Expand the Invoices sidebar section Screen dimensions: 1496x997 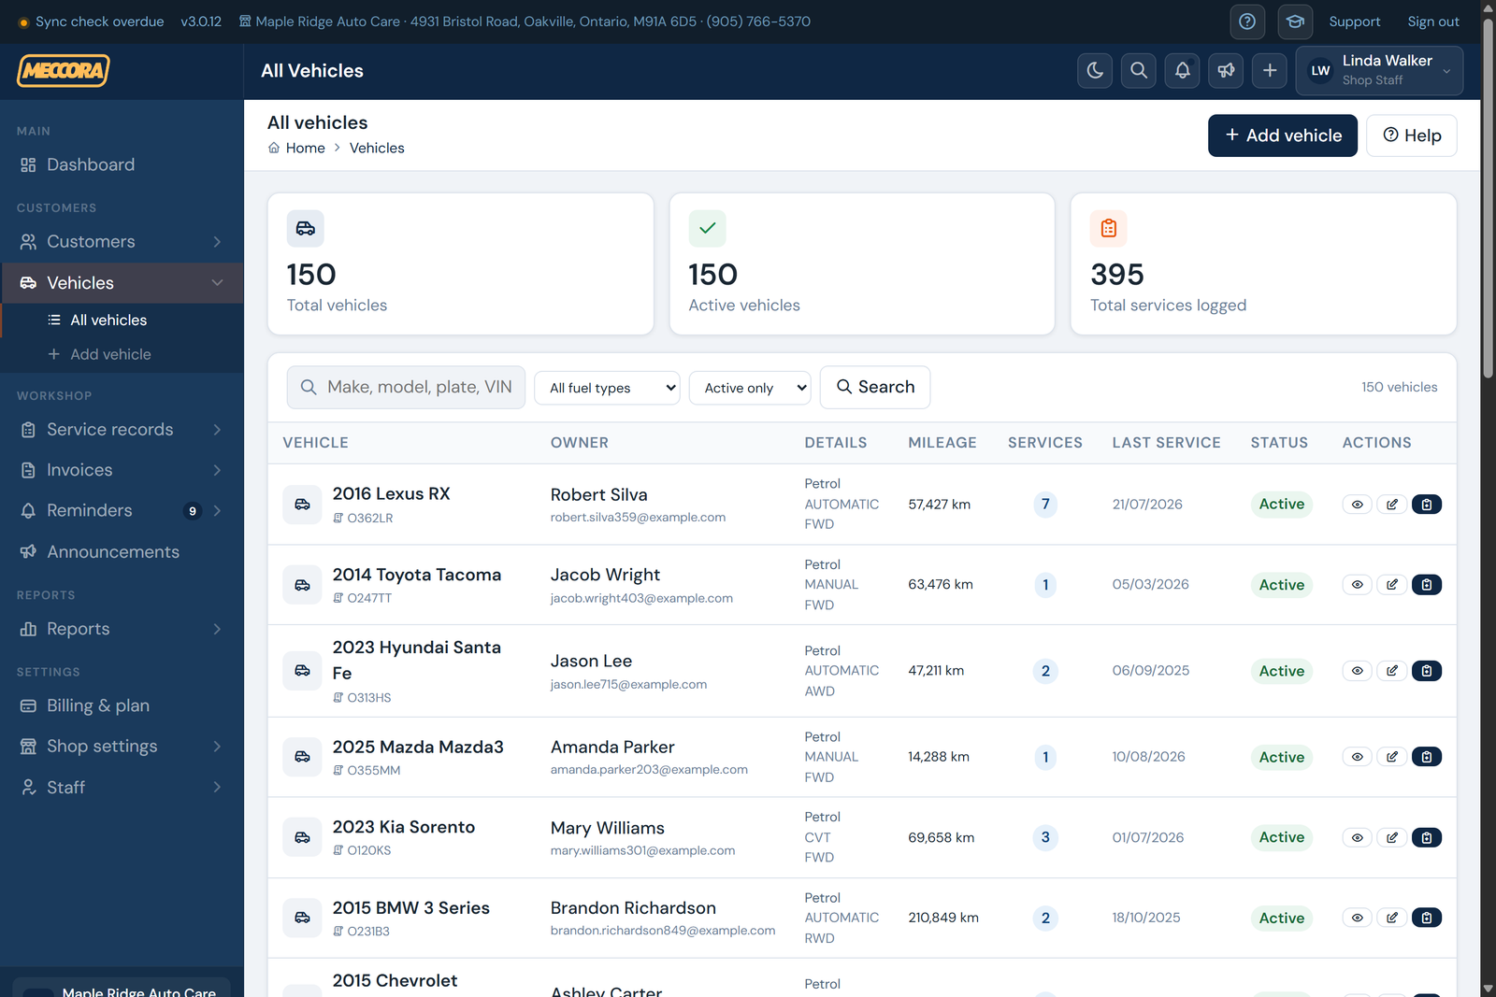[x=122, y=470]
